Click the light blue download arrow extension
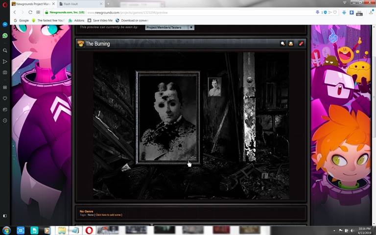The width and height of the screenshot is (376, 235). 344,12
